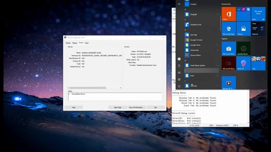Switch to the System tab
This screenshot has height=152, width=271.
pyautogui.click(x=68, y=43)
